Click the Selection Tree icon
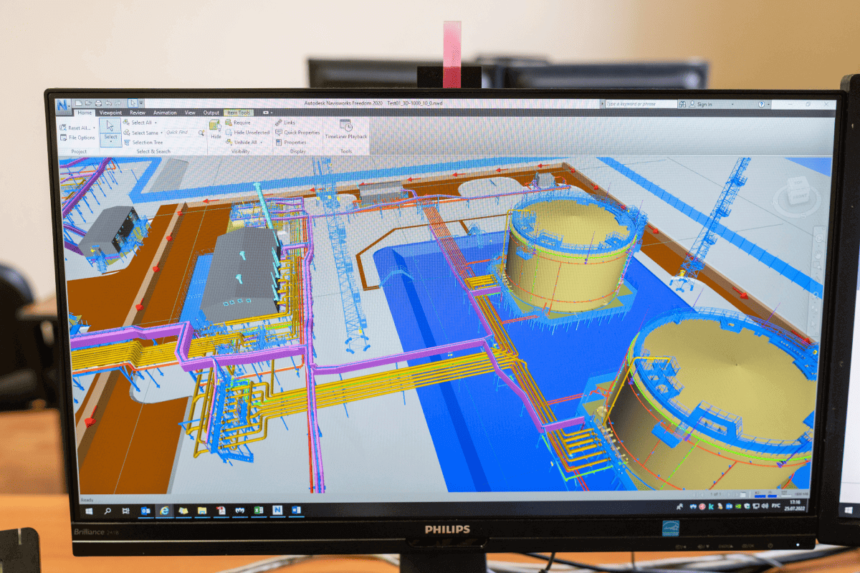 128,143
